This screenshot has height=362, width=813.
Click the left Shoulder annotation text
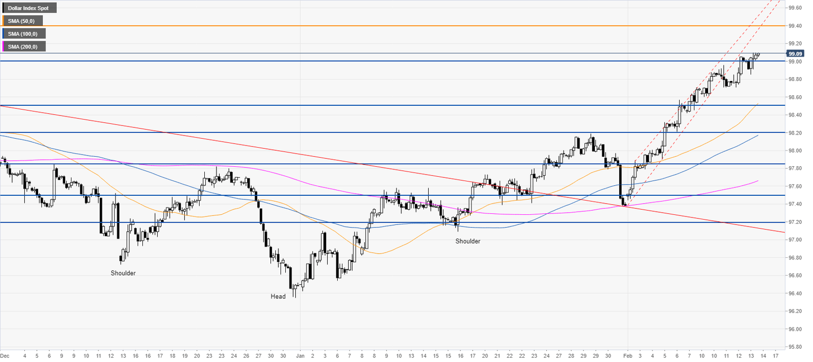pyautogui.click(x=123, y=273)
